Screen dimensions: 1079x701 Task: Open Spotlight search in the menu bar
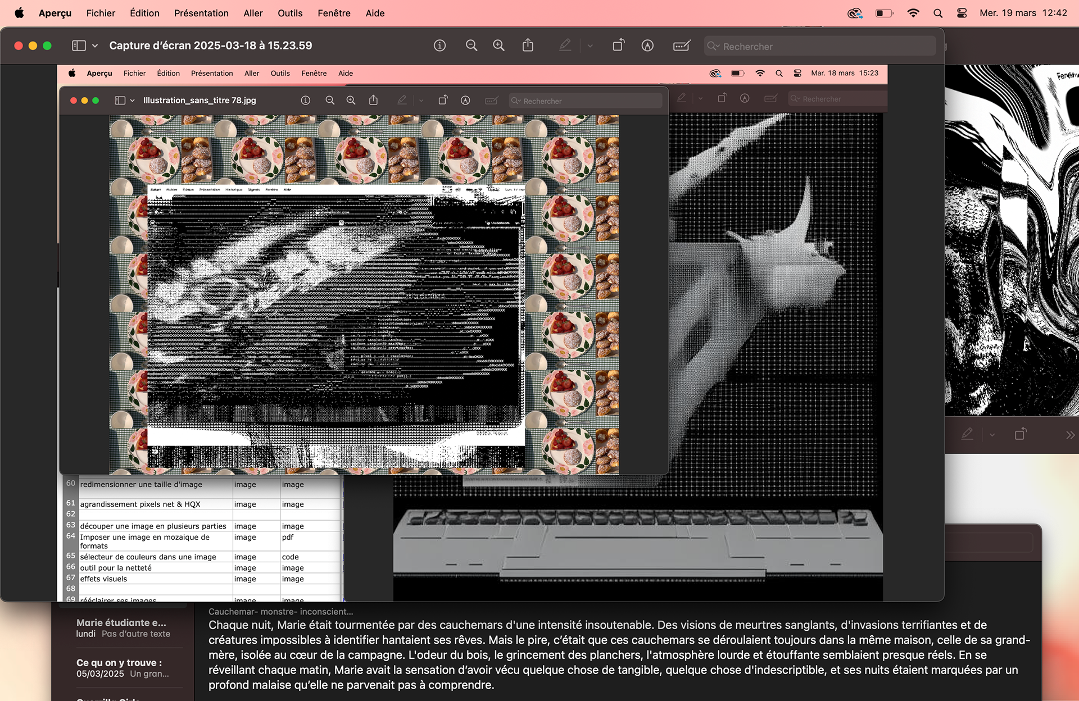point(937,13)
